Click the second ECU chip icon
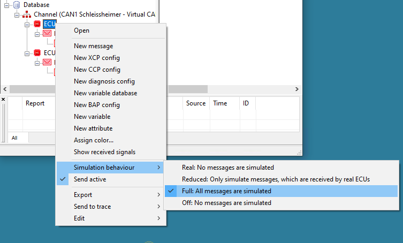Image resolution: width=403 pixels, height=243 pixels. pos(37,53)
